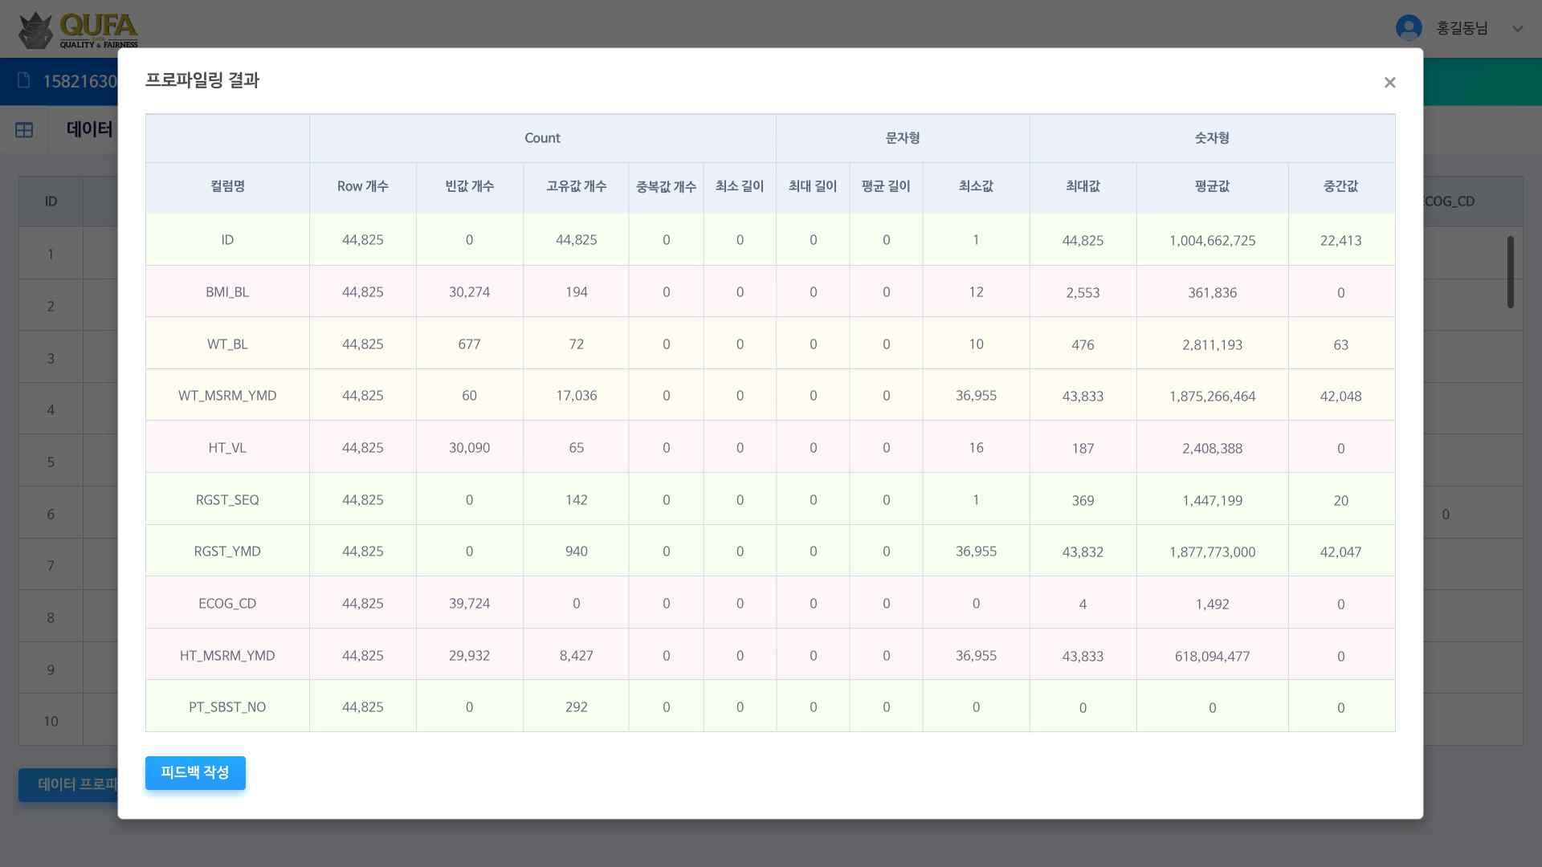Click the Row 개수 column header
This screenshot has width=1542, height=867.
(362, 186)
